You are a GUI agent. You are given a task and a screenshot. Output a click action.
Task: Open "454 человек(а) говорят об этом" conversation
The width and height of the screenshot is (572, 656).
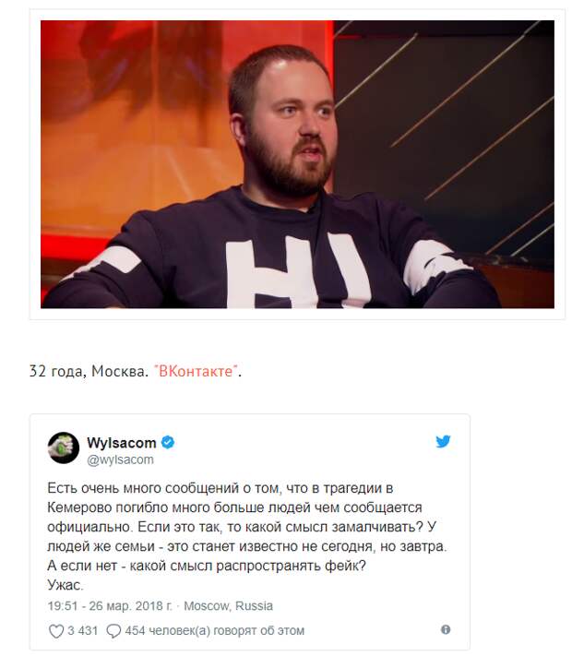[x=215, y=630]
